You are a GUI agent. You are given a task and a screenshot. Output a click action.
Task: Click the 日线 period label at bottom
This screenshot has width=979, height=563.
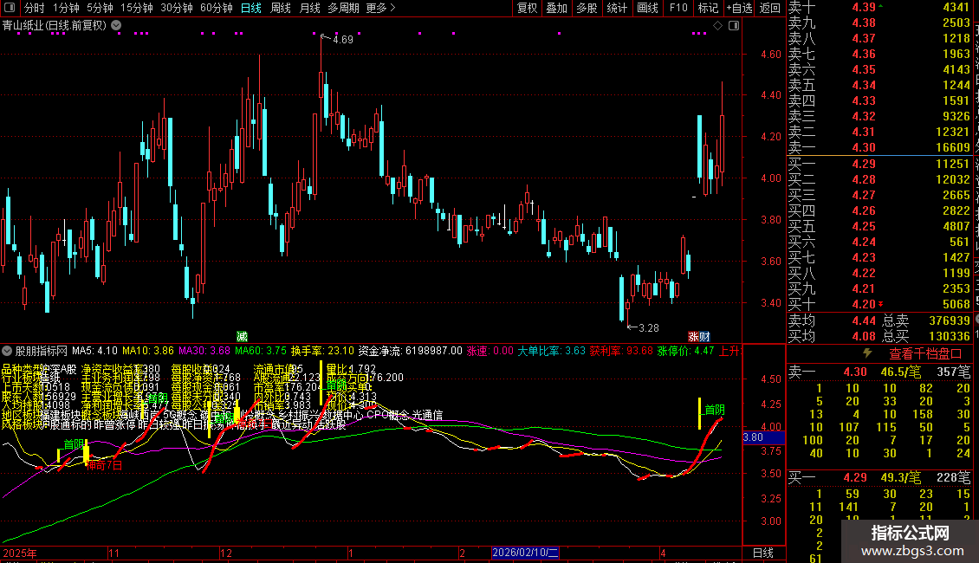(x=763, y=553)
